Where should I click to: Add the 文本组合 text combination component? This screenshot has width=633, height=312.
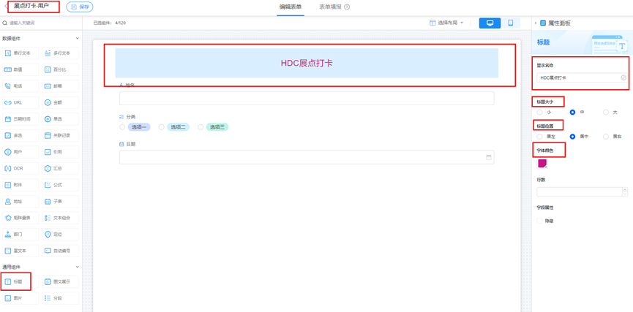click(x=61, y=218)
